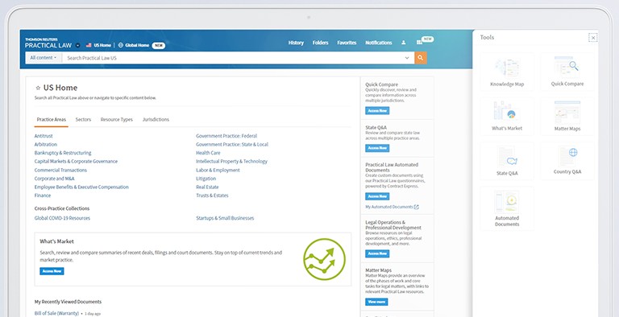Screen dimensions: 619x317
Task: Switch to the Jurisdictions tab
Action: point(156,119)
